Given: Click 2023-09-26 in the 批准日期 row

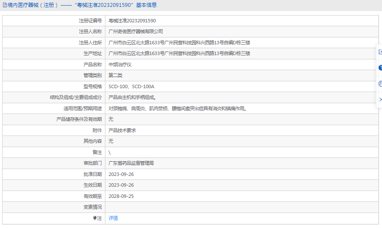Looking at the screenshot, I should tap(121, 174).
